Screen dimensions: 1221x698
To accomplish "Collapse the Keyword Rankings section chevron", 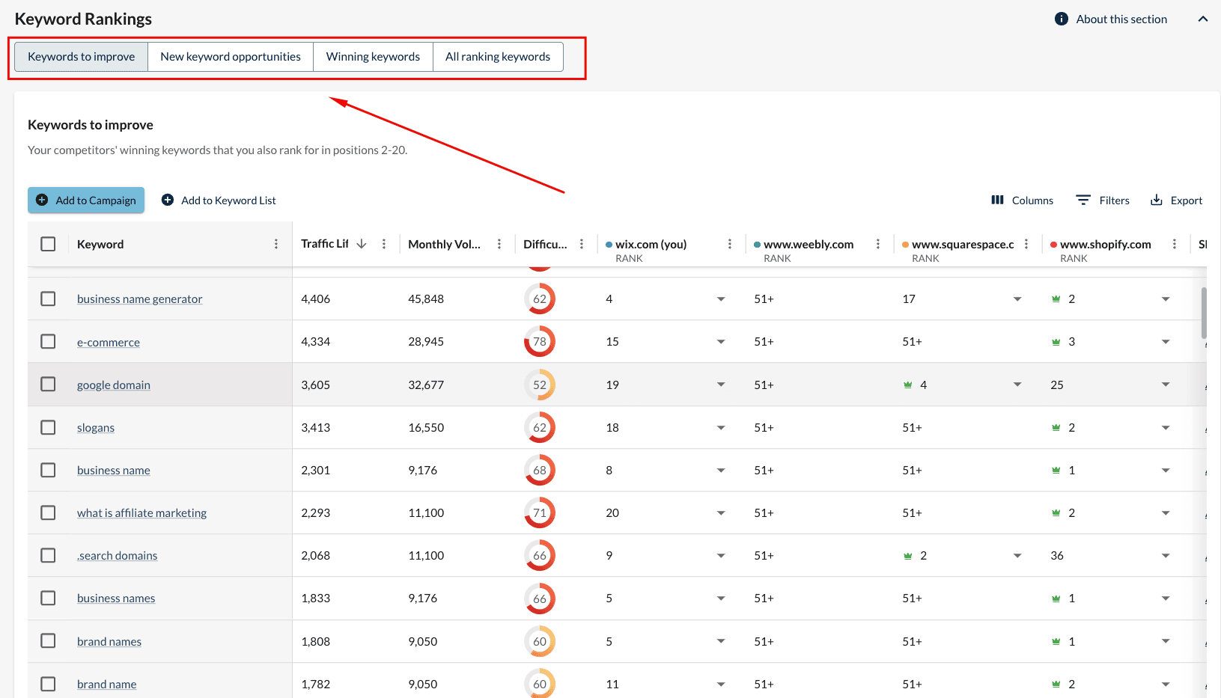I will (x=1203, y=19).
